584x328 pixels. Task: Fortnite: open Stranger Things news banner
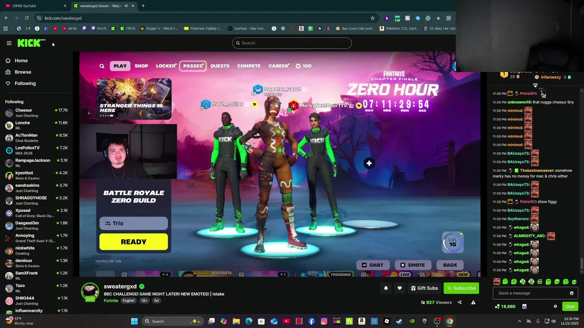point(134,99)
